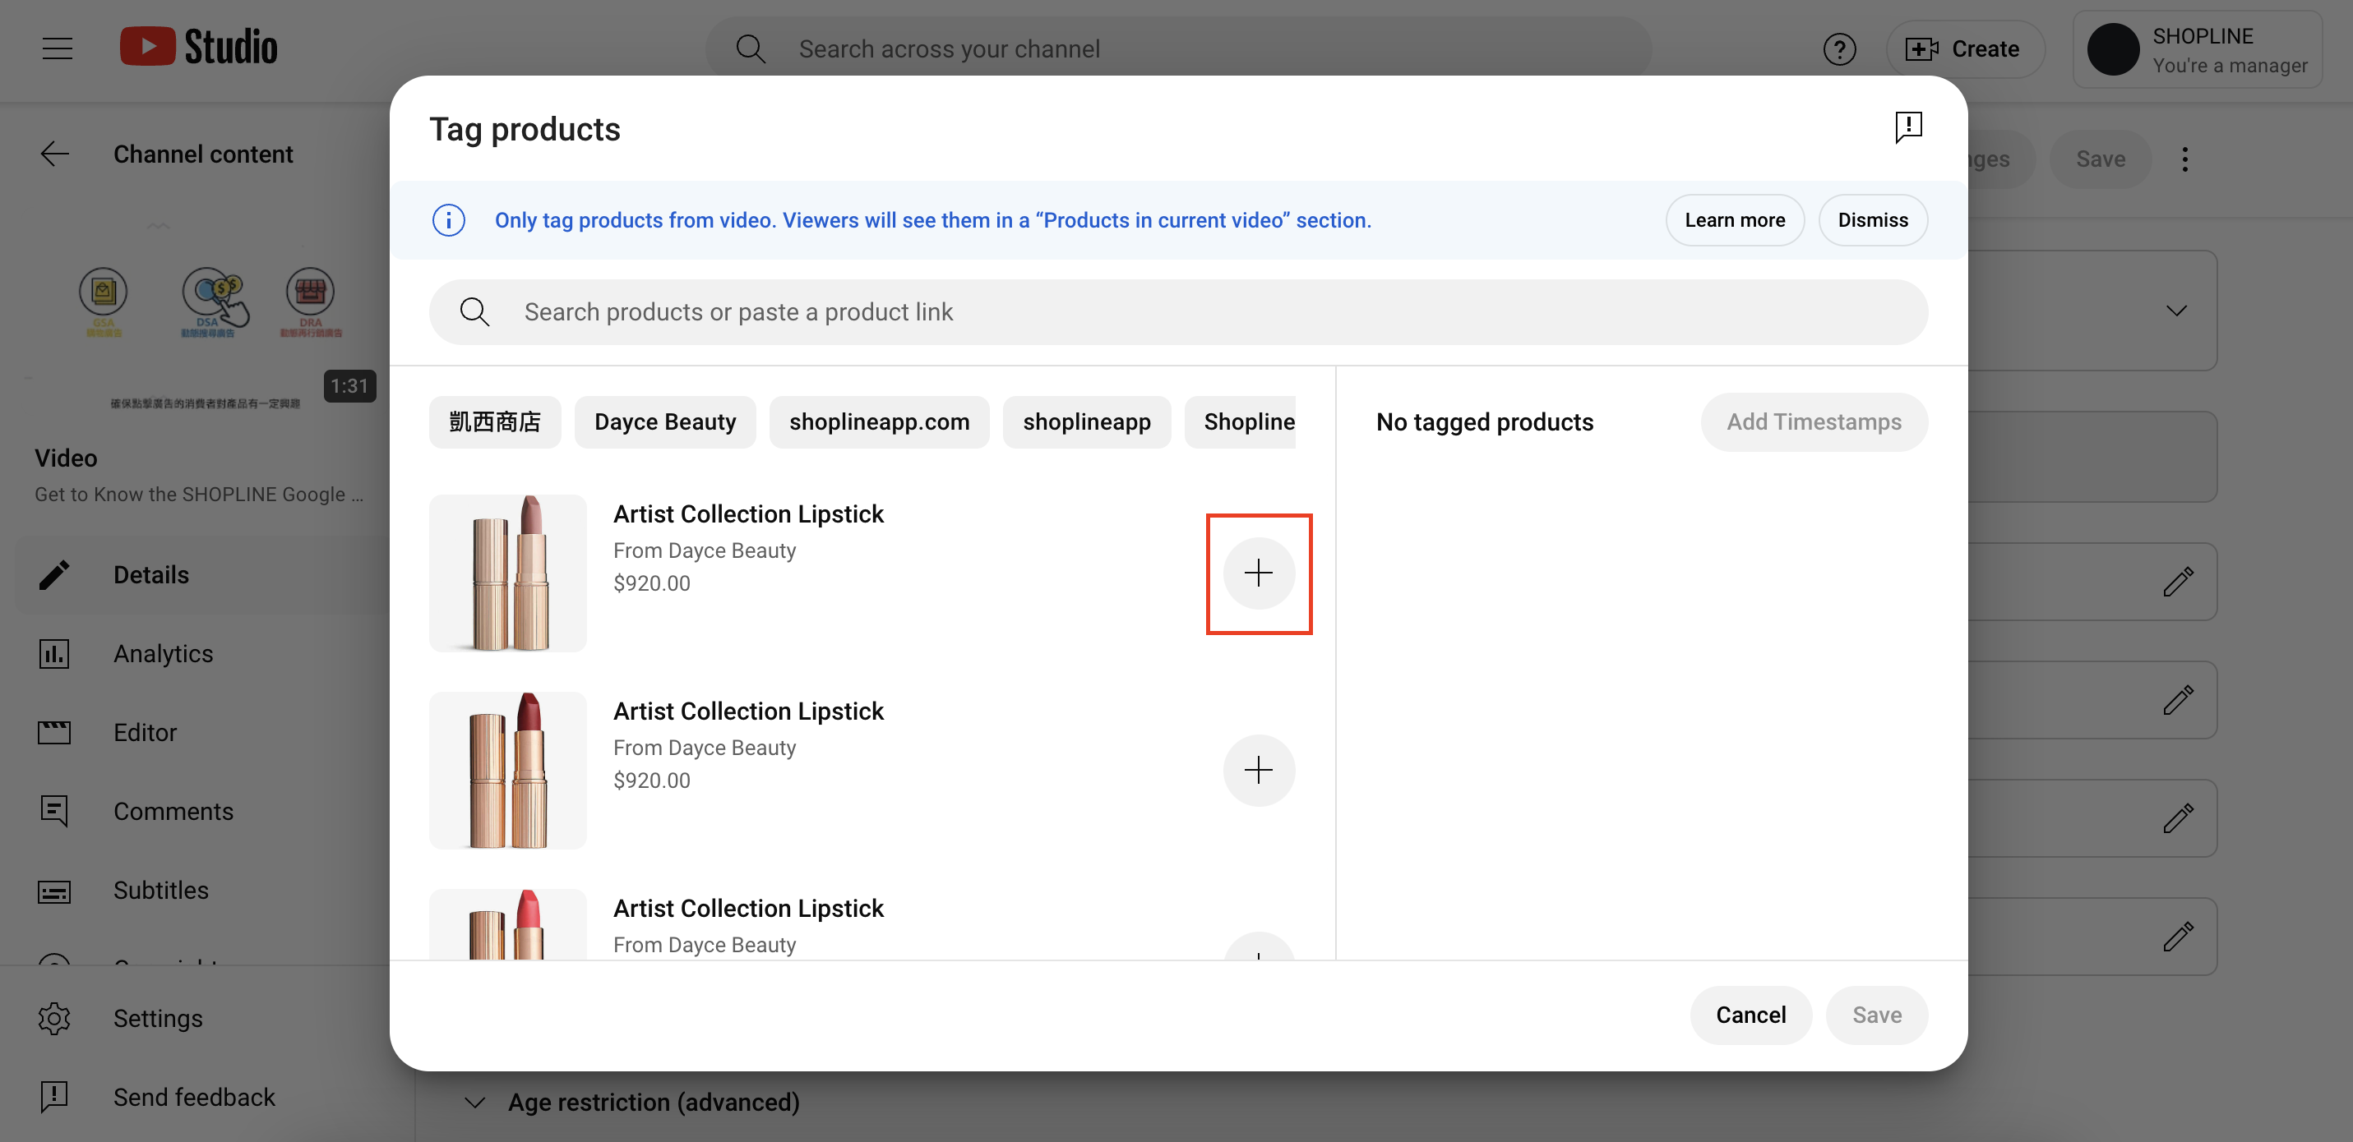Open the Subtitles sidebar item

(202, 889)
